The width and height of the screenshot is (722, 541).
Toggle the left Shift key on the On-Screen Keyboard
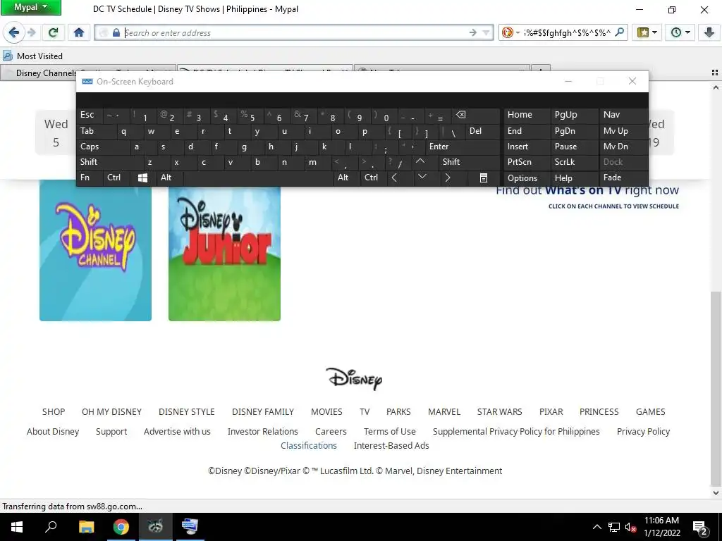(109, 162)
